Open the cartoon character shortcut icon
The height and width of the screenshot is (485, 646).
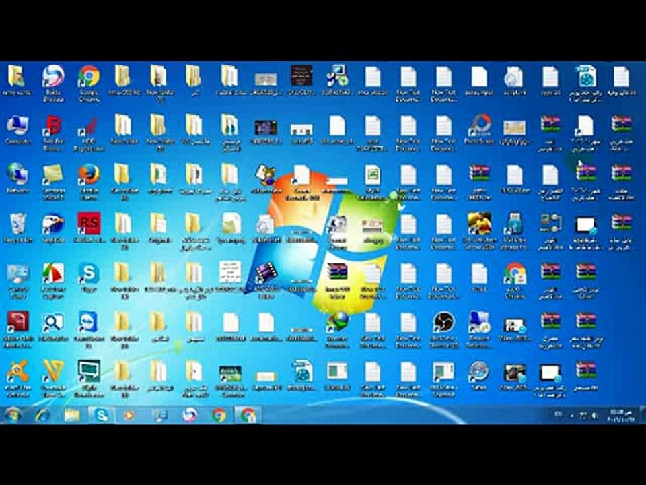(x=266, y=175)
